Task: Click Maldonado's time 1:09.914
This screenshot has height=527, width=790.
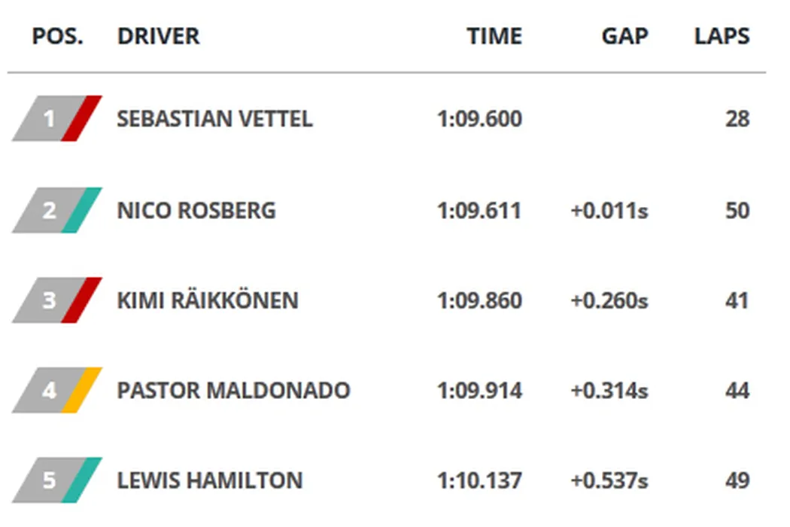Action: (479, 391)
